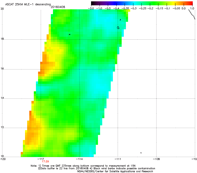Viewport: 197px width, 173px height.
Task: Click the colorbar label 1.0
Action: pyautogui.click(x=192, y=9)
